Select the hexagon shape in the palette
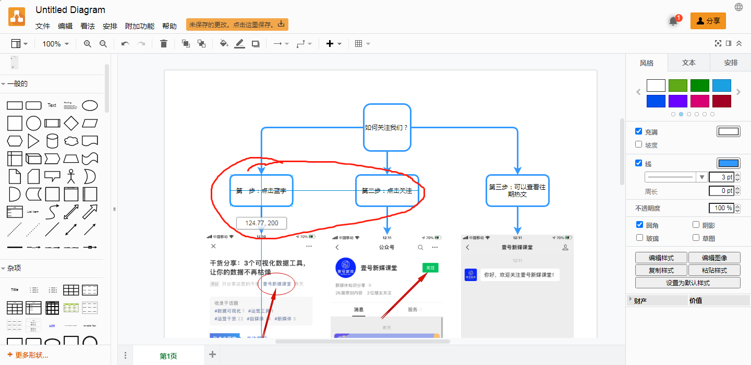The image size is (751, 365). click(x=15, y=141)
